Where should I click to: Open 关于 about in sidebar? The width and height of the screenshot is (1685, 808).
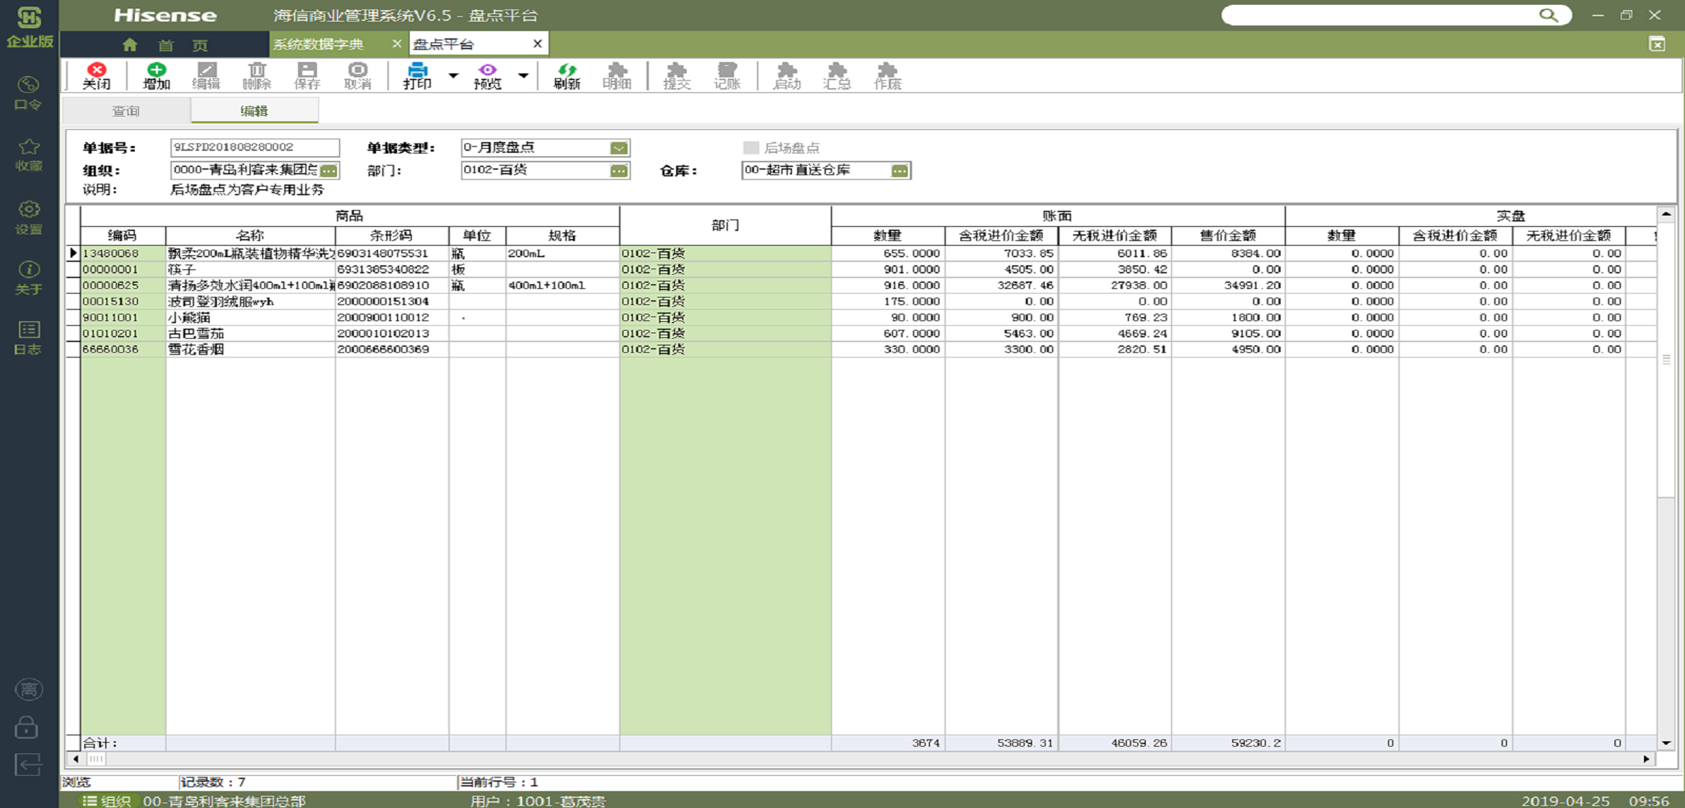coord(28,278)
